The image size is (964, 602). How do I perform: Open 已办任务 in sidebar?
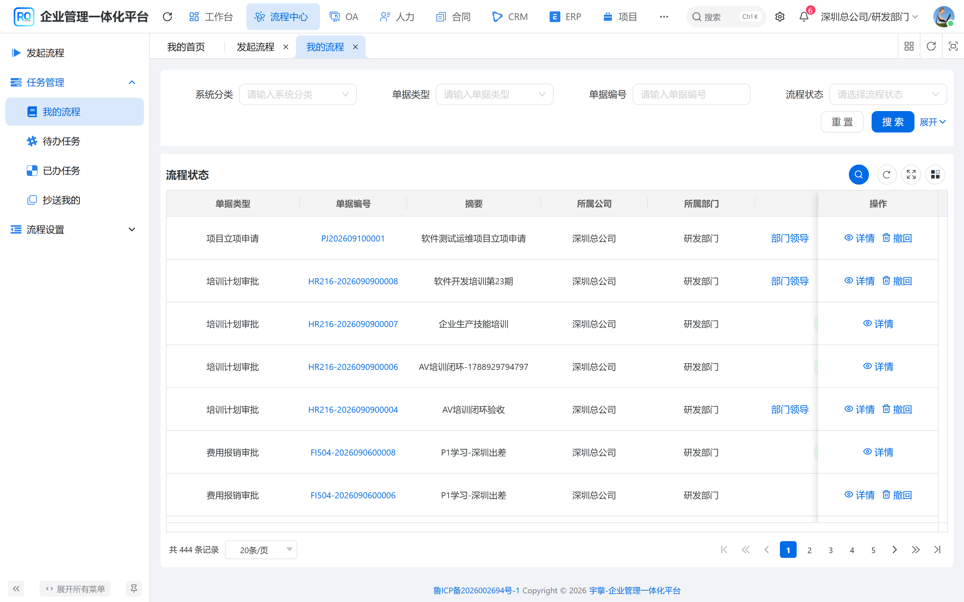coord(75,171)
